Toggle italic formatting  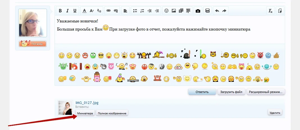click(x=67, y=11)
